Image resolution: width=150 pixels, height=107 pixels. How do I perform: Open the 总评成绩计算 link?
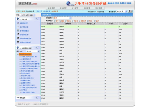click(24, 27)
